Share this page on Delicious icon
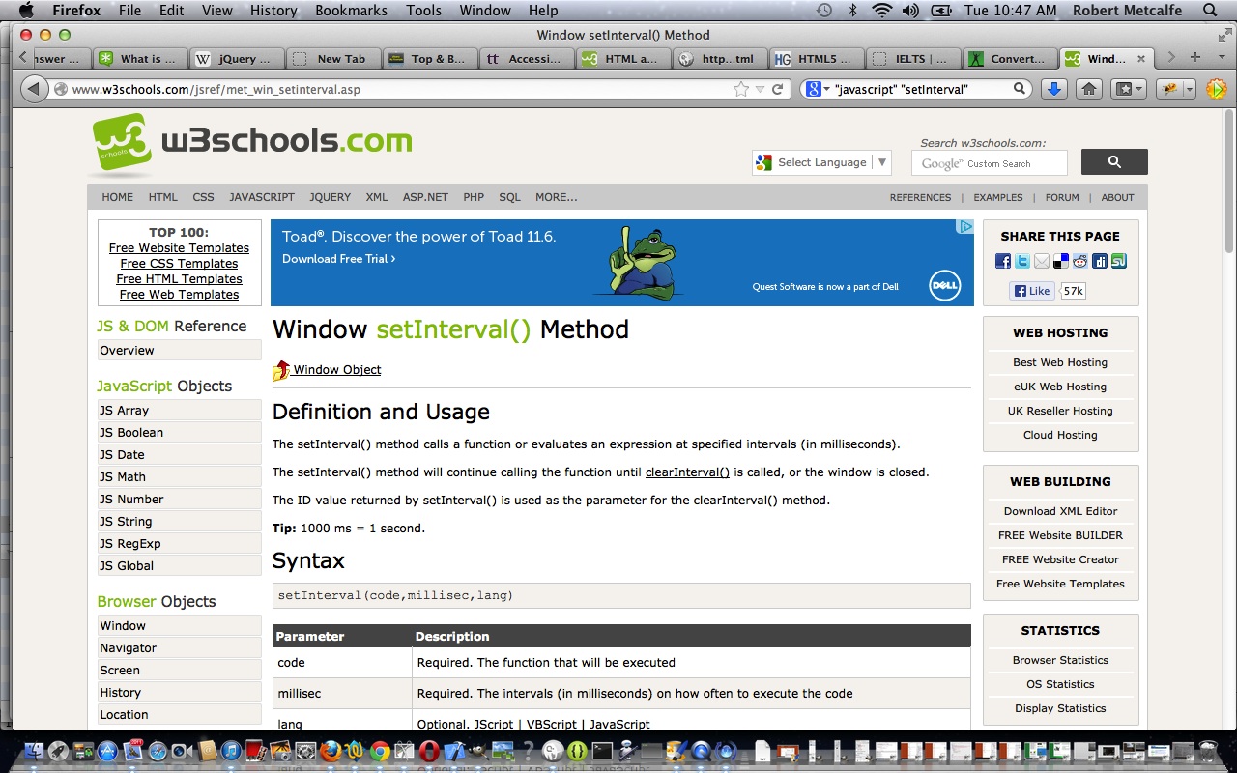This screenshot has height=773, width=1237. (x=1060, y=261)
